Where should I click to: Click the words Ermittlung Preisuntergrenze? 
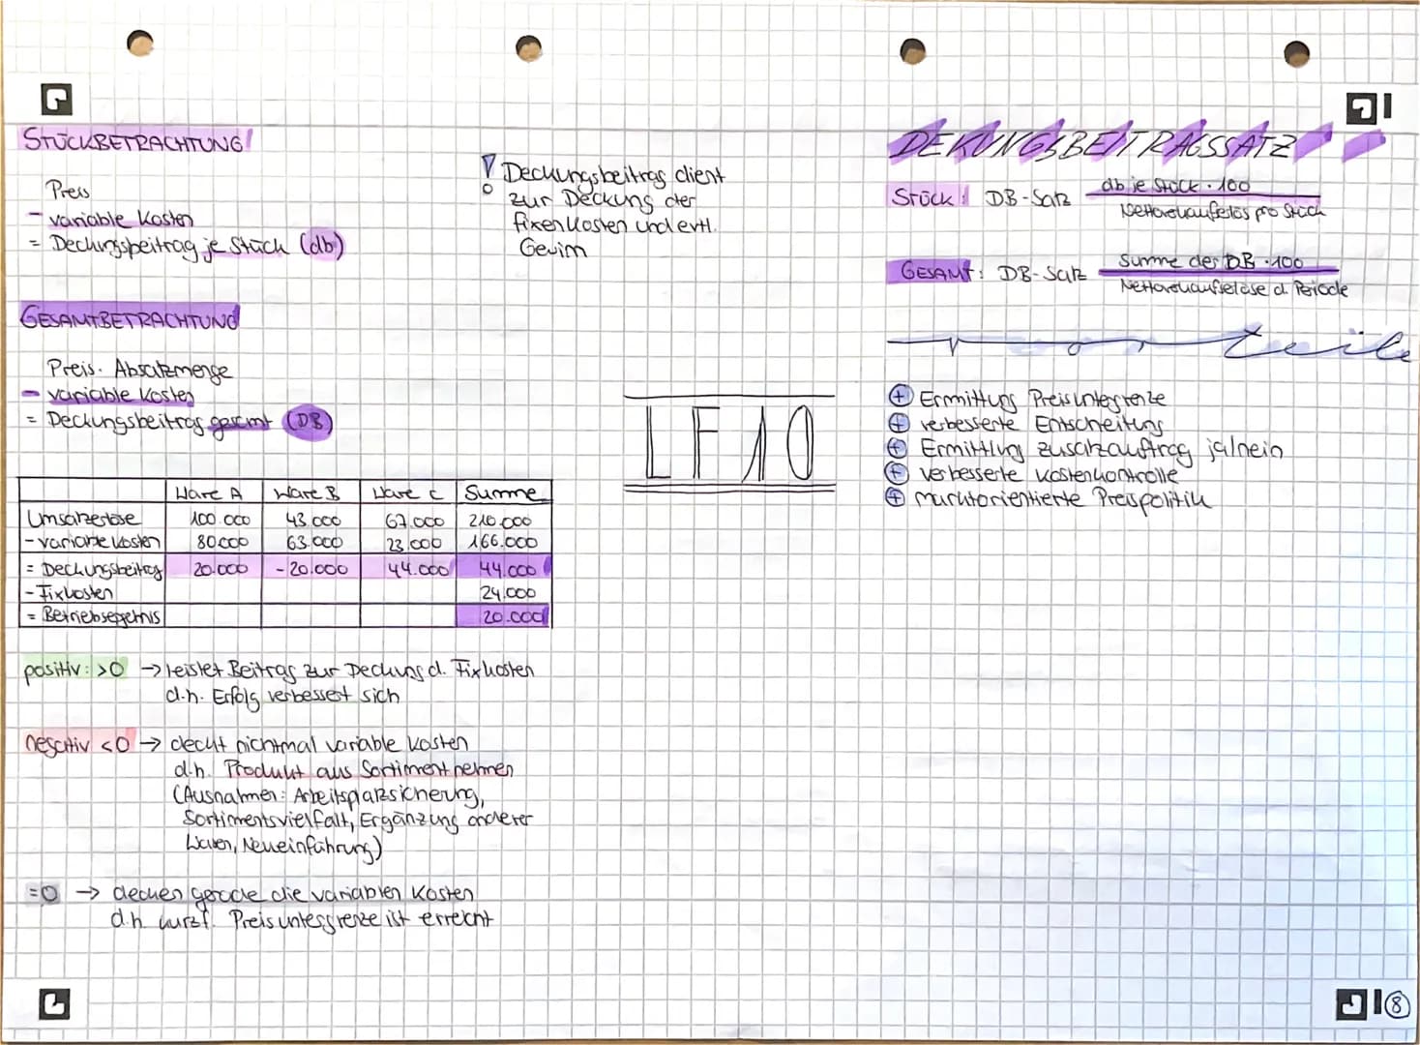click(x=1043, y=398)
